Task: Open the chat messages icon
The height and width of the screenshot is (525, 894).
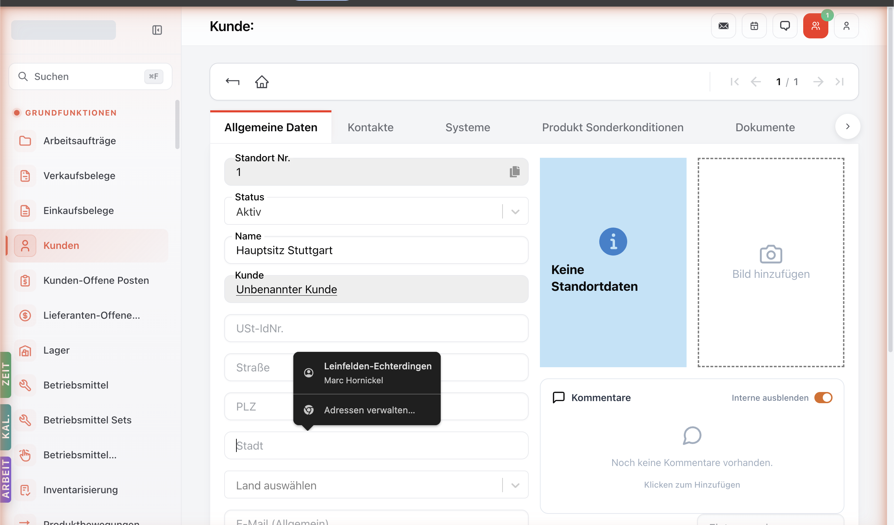Action: click(785, 26)
